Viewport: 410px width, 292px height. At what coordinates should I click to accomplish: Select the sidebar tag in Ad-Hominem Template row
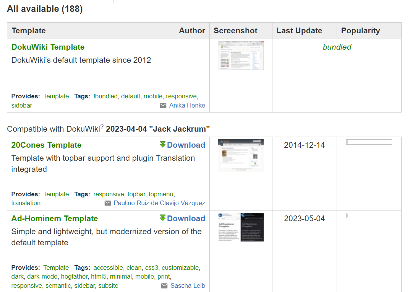pos(84,286)
